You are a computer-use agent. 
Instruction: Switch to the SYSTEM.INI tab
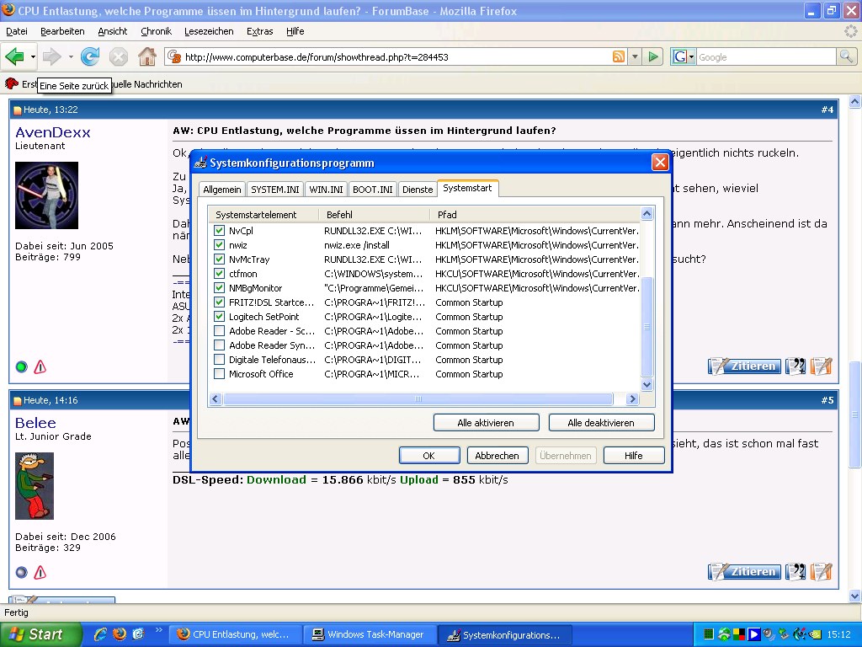point(275,190)
